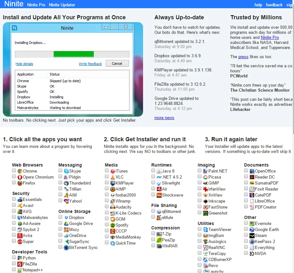Click the Google Drive icon
Viewport: 294px width, 273px height.
click(x=66, y=224)
